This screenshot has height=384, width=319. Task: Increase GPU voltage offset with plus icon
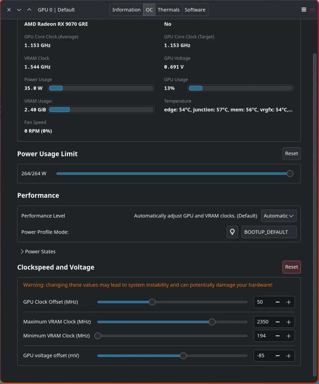point(289,356)
